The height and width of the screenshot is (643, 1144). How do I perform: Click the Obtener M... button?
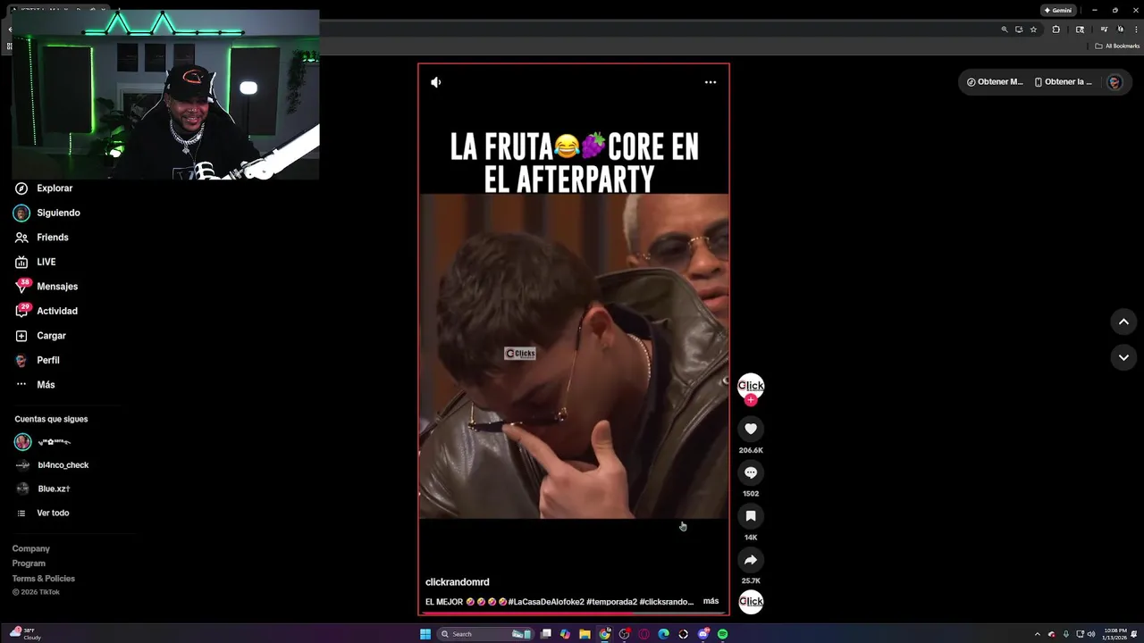(x=995, y=81)
